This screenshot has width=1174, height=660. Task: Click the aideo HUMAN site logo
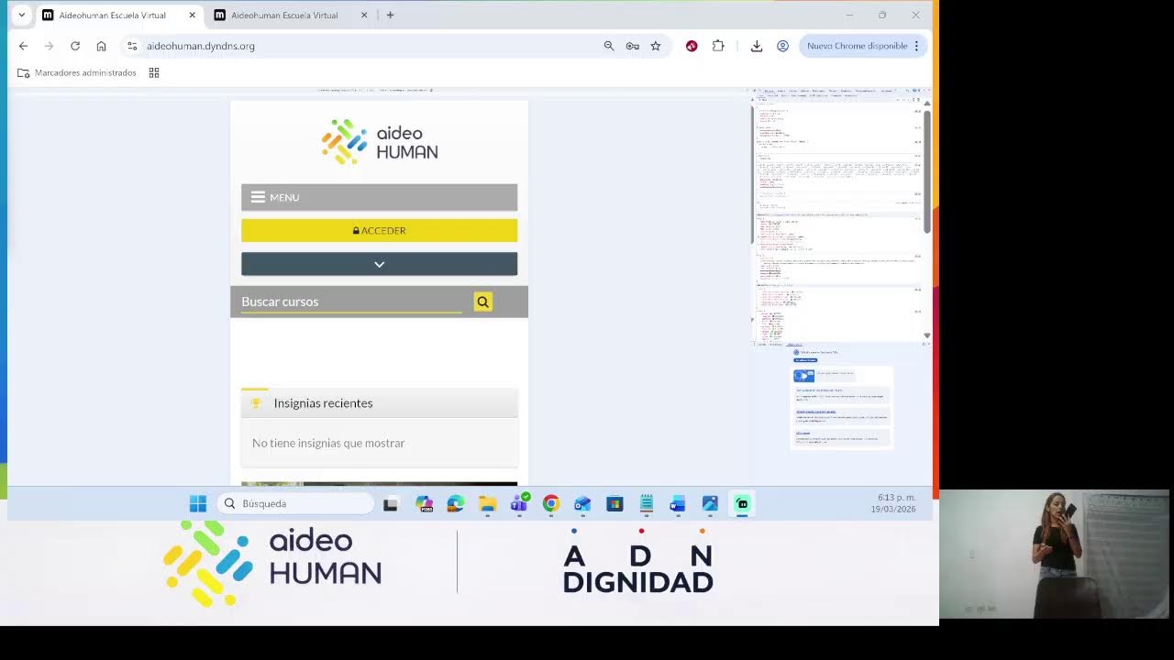380,142
